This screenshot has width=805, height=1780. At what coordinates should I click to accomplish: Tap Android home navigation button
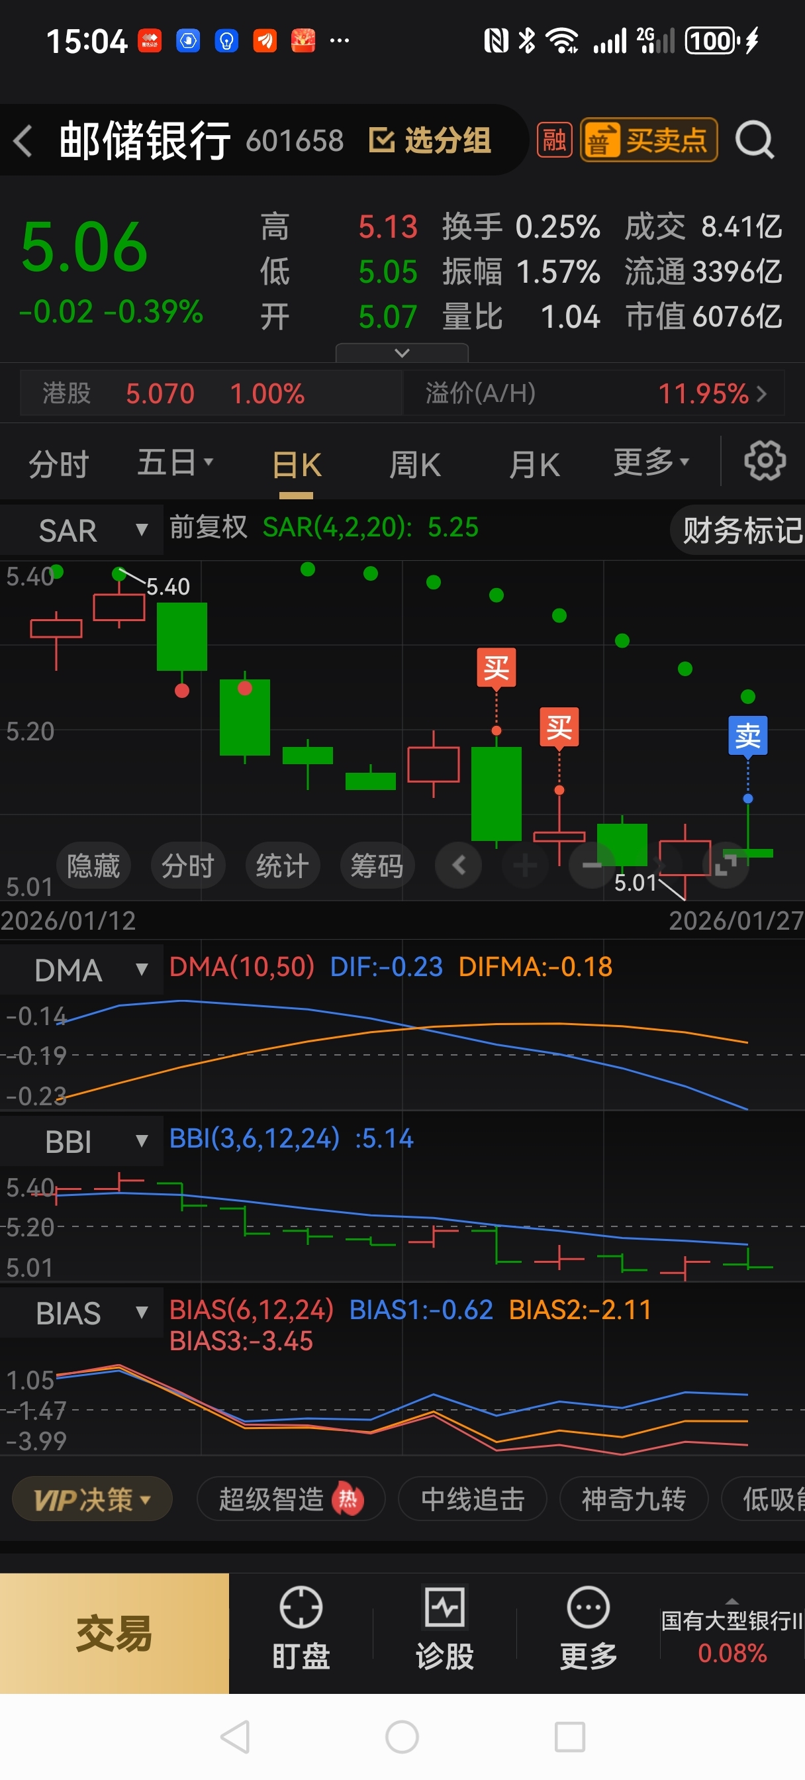tap(402, 1736)
